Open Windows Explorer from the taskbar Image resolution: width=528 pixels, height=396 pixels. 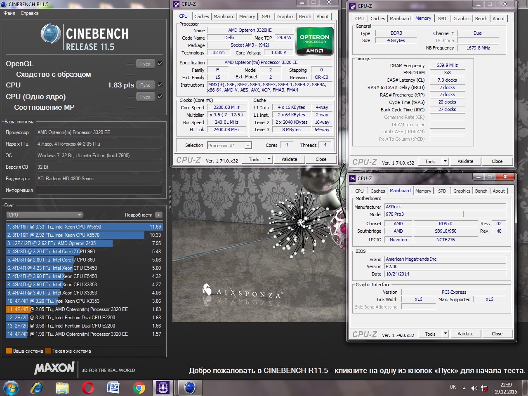[62, 388]
